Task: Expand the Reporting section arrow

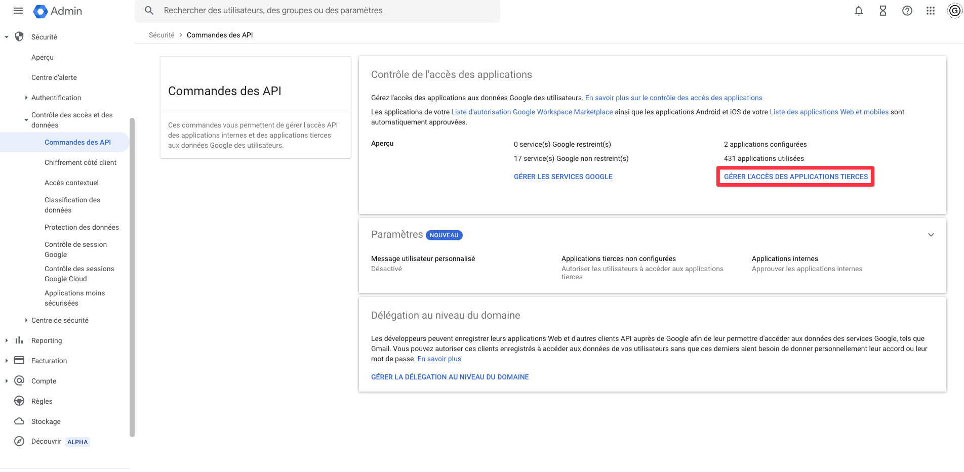Action: [7, 340]
